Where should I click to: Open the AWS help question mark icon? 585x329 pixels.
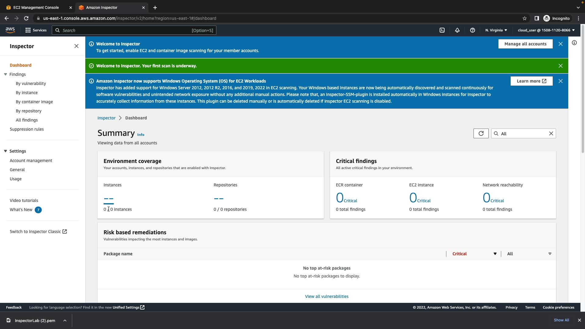coord(473,30)
